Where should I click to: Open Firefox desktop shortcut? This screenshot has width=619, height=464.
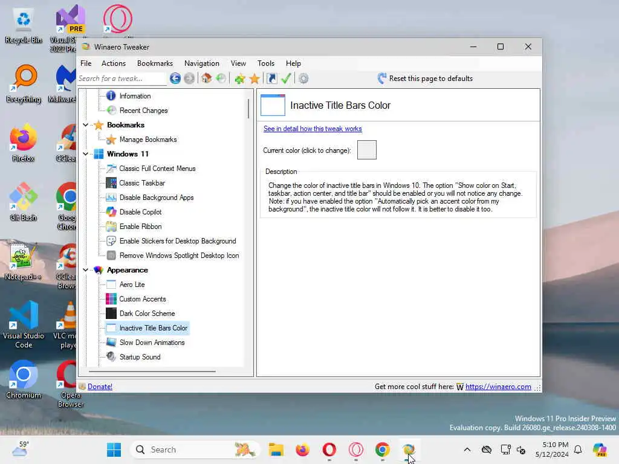click(x=24, y=143)
